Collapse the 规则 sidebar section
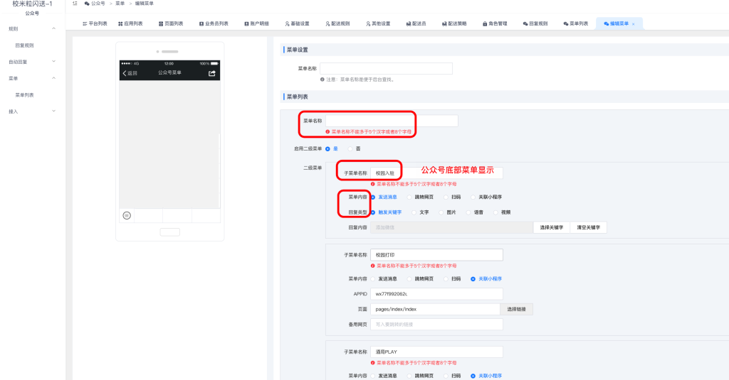Viewport: 729px width, 380px height. (53, 28)
